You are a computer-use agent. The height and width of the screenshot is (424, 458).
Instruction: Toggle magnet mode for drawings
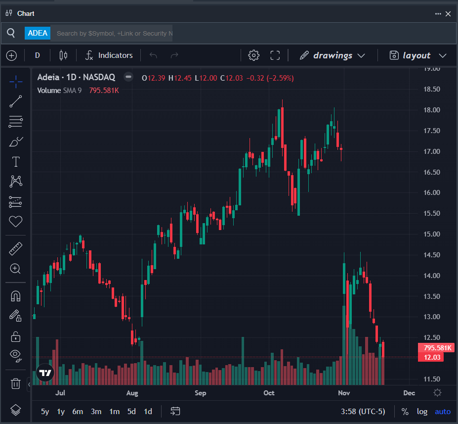click(x=16, y=296)
